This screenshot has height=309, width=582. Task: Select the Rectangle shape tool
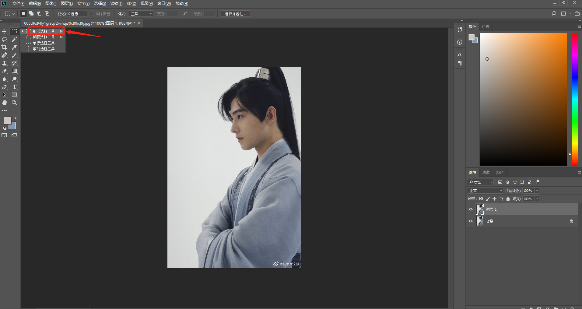14,95
